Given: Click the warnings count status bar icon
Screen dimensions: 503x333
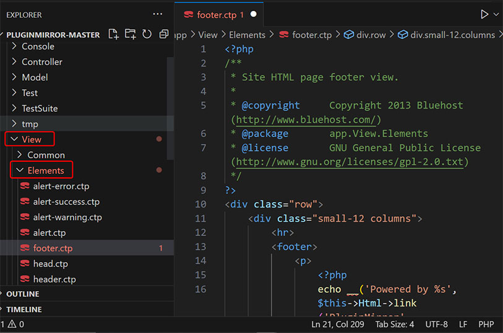Looking at the screenshot, I should pos(12,324).
